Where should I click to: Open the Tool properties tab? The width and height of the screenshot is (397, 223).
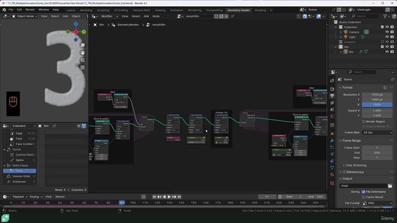point(332,81)
